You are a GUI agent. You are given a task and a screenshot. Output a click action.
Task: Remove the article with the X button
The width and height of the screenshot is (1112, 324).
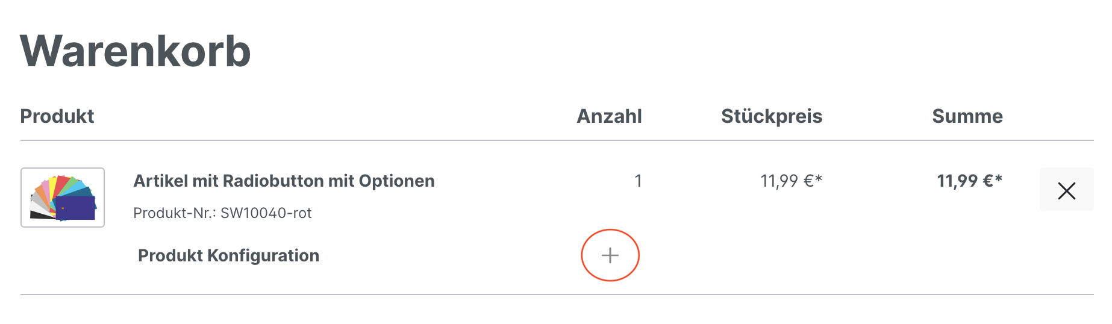tap(1066, 191)
